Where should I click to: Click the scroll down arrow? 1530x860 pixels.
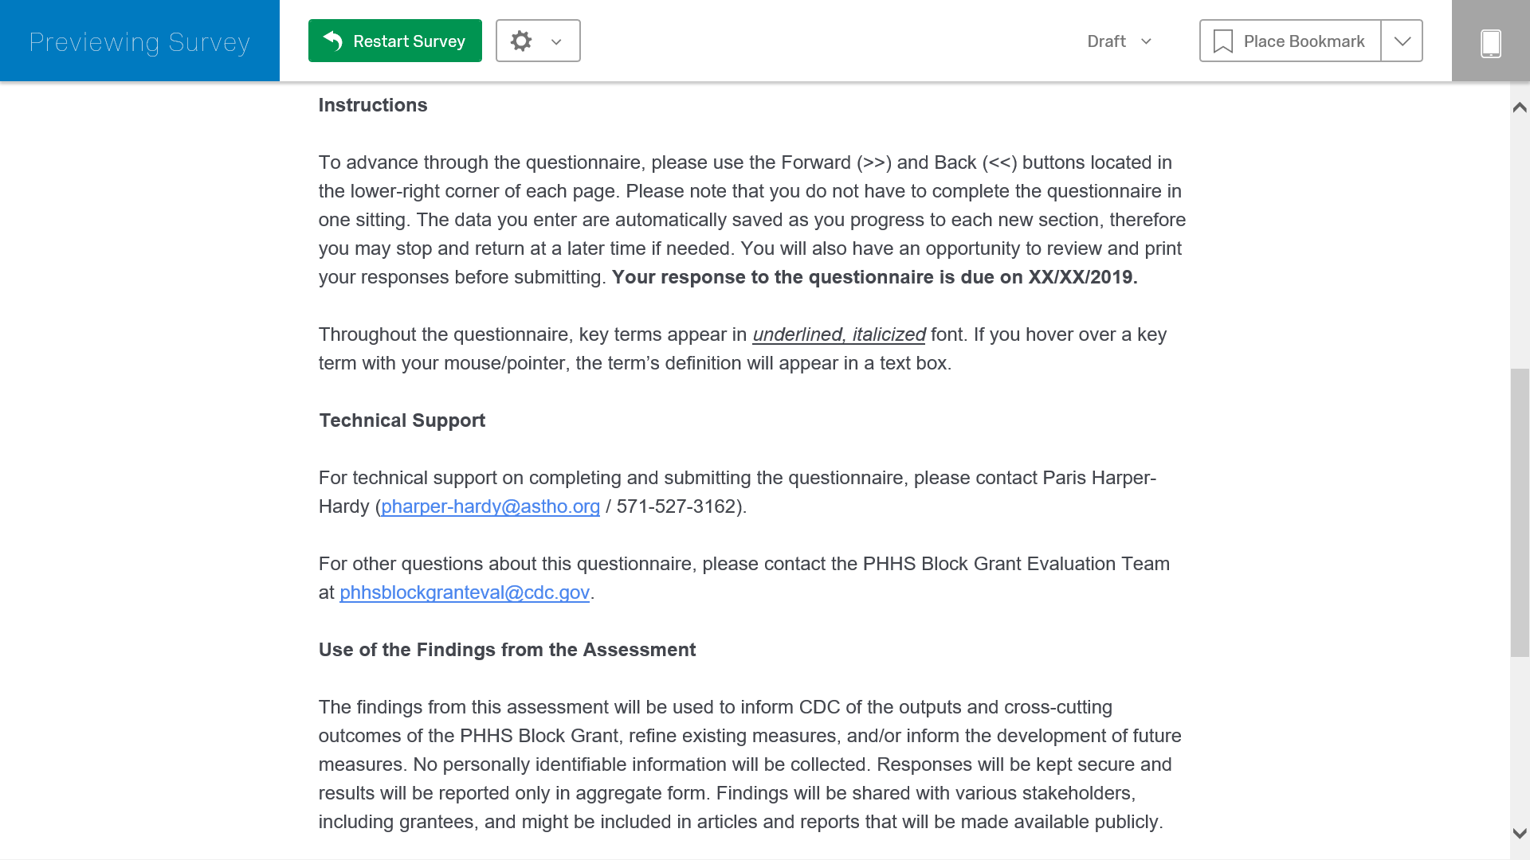(1520, 834)
